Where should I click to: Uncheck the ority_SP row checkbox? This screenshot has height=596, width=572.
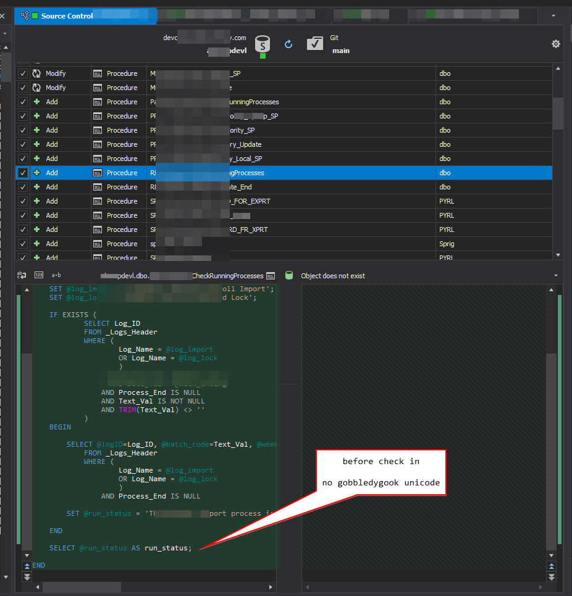(x=23, y=130)
